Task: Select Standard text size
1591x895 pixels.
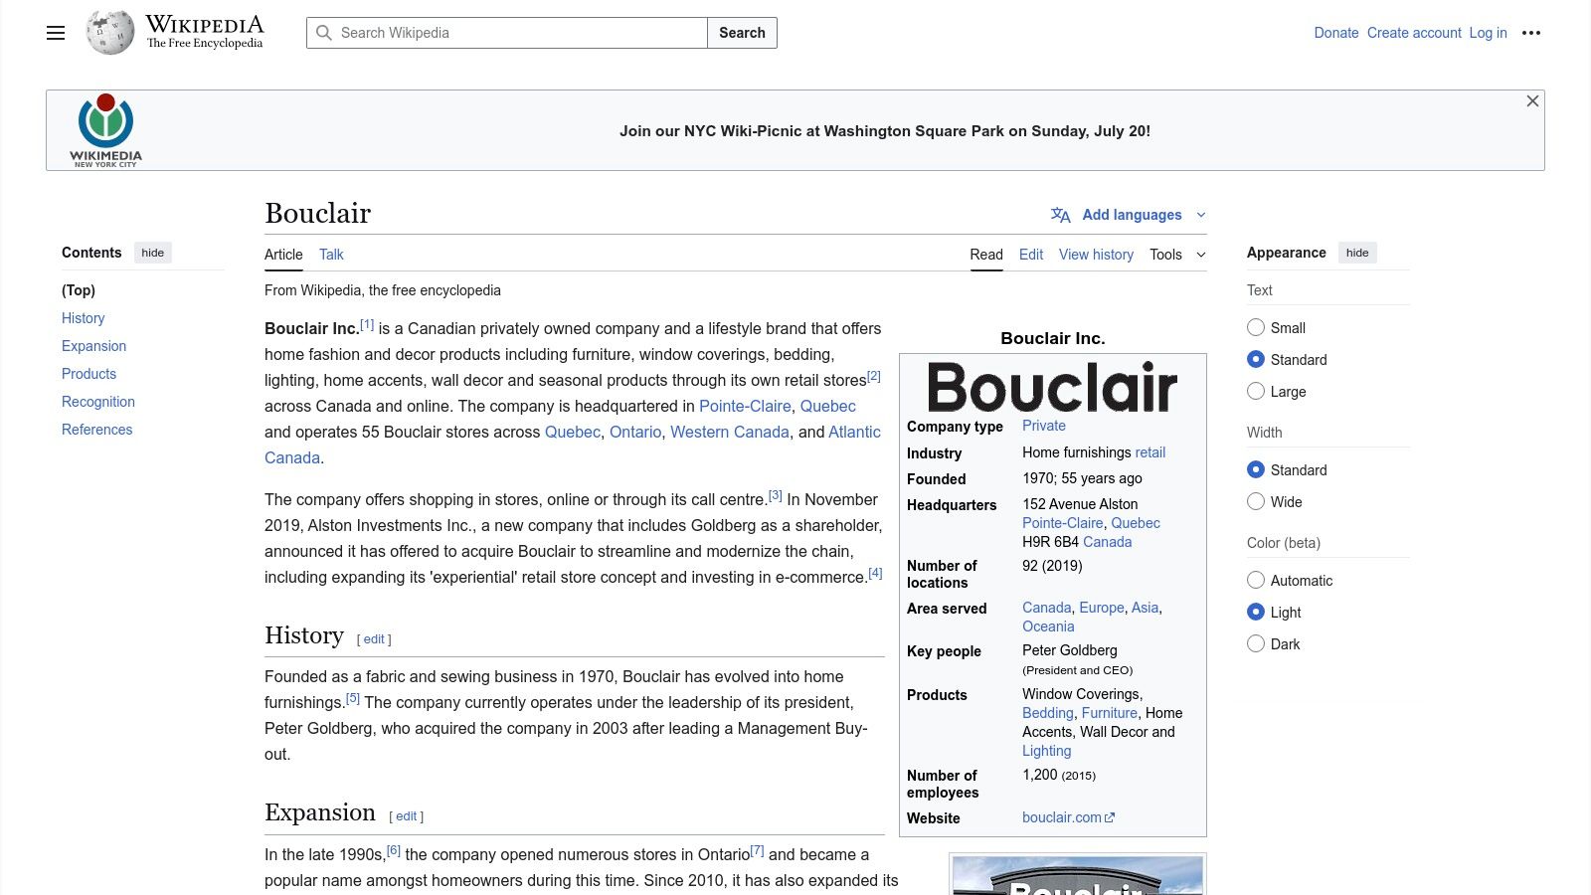Action: click(1256, 359)
